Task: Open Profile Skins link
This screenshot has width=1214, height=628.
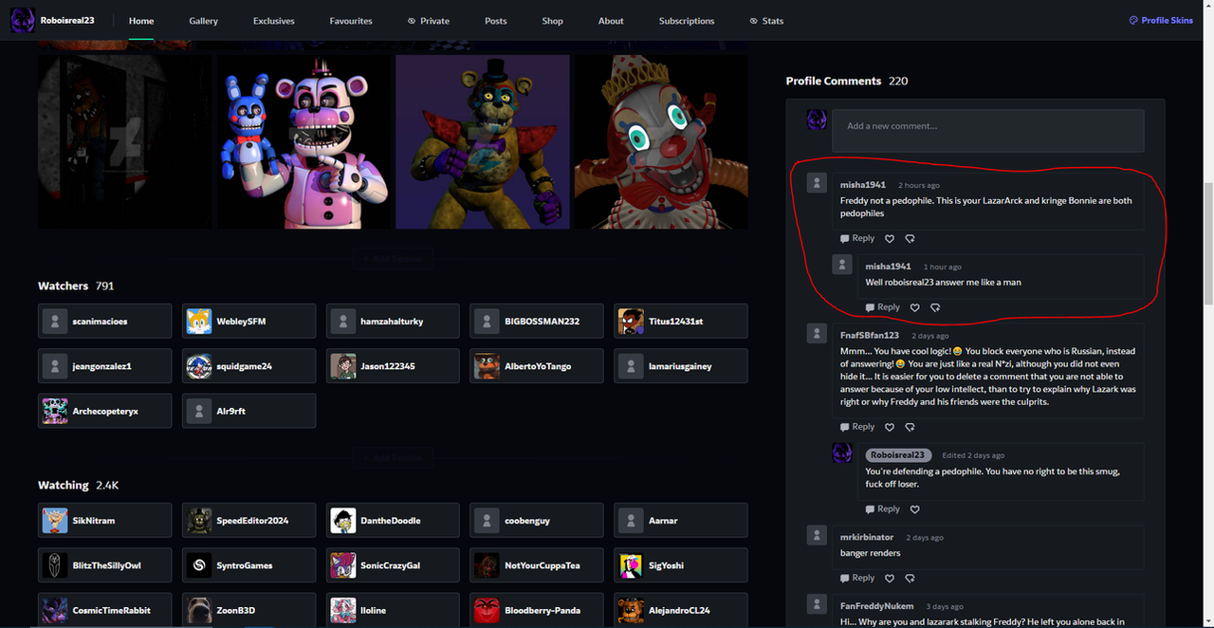Action: click(1161, 20)
